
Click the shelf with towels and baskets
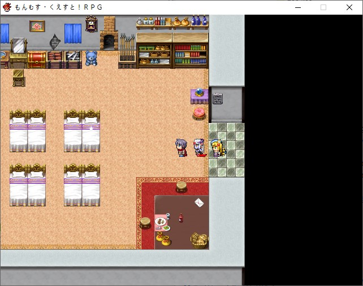click(x=154, y=51)
